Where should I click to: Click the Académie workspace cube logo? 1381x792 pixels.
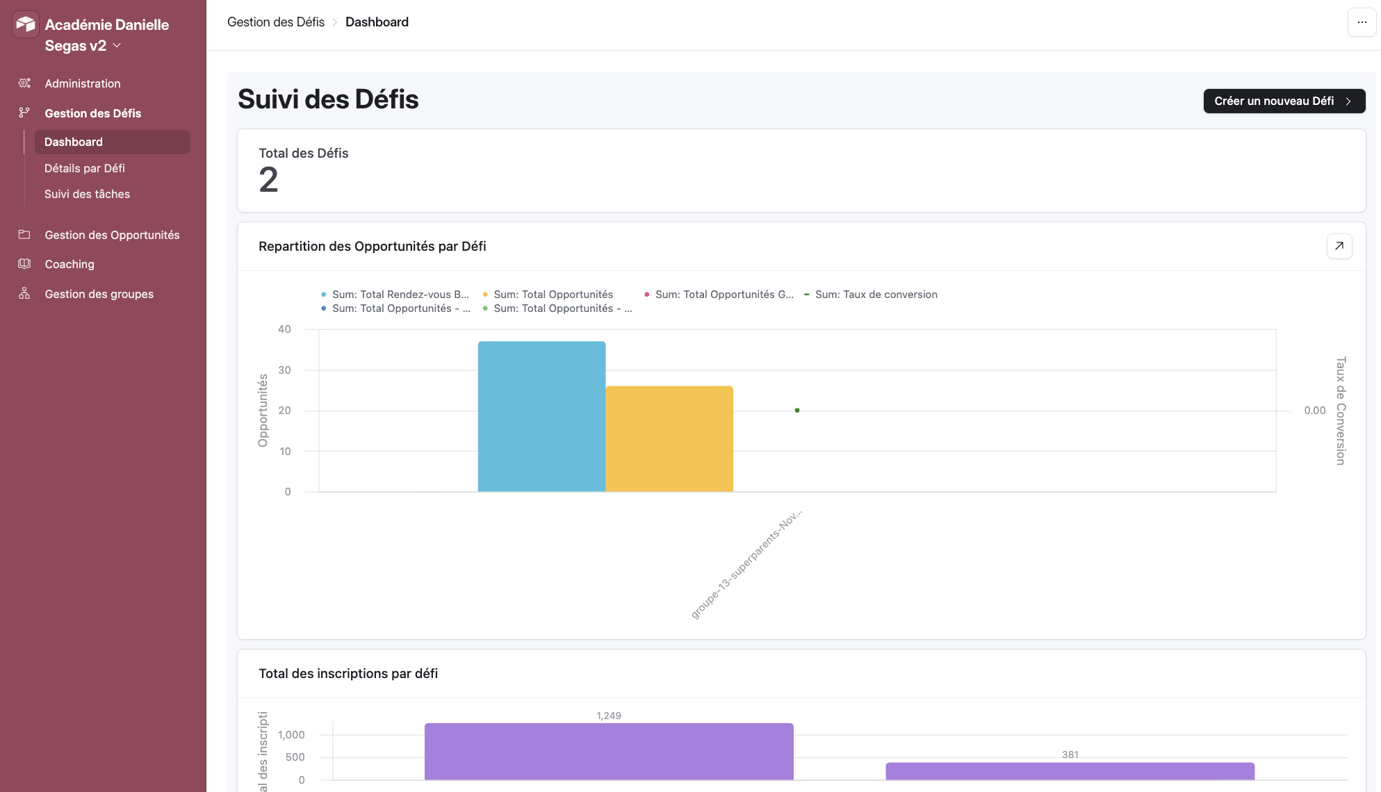tap(25, 24)
